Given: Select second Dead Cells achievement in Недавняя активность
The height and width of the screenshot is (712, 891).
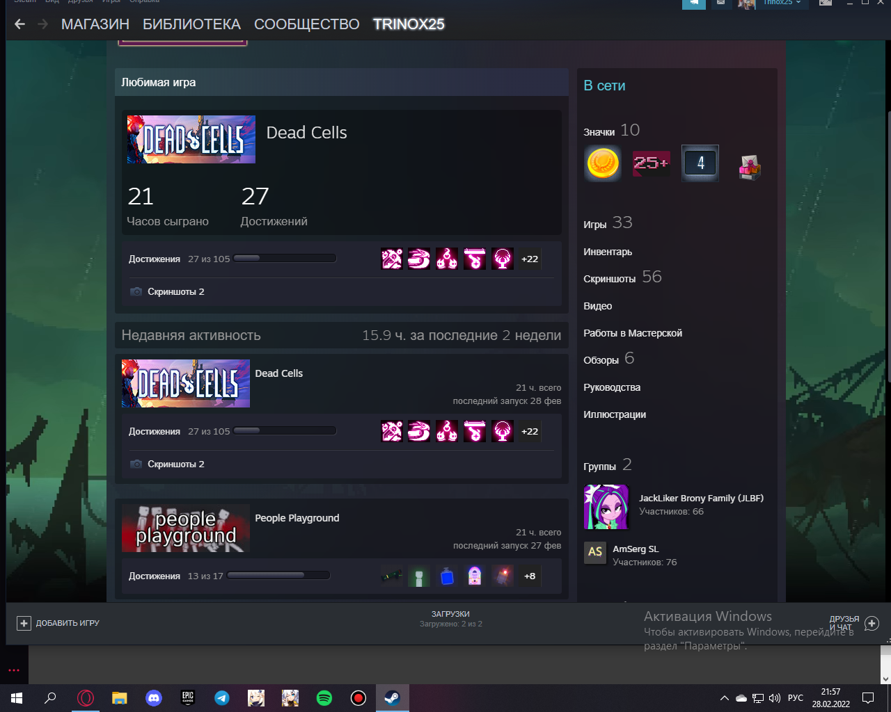Looking at the screenshot, I should pyautogui.click(x=419, y=431).
